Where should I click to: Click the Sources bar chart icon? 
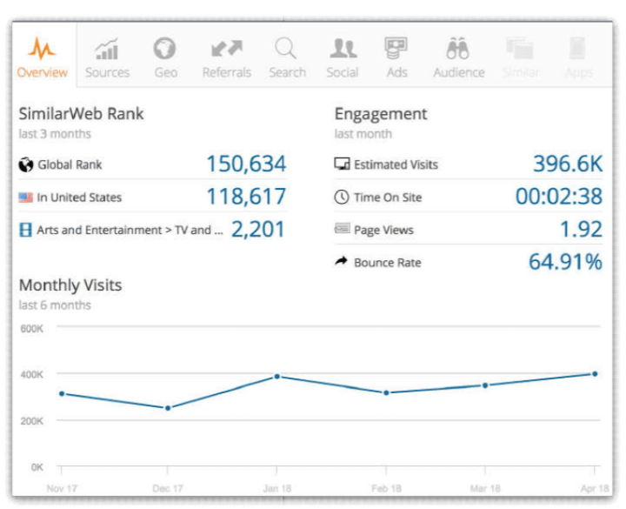click(107, 49)
